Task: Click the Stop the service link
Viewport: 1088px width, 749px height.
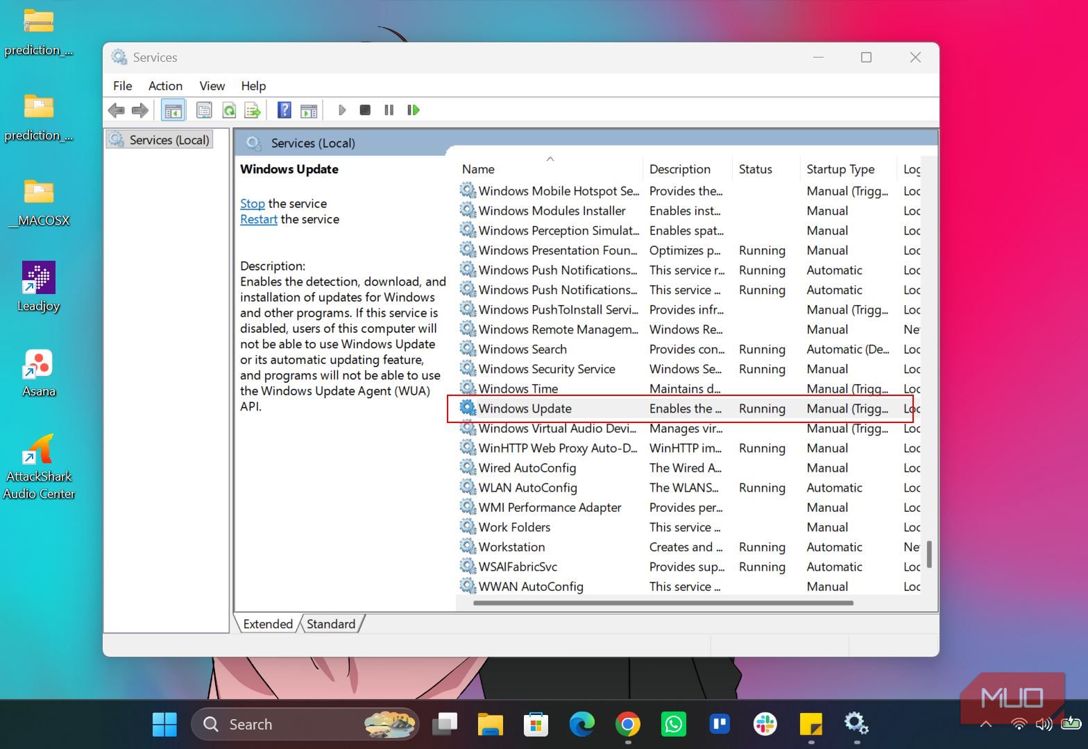Action: [253, 203]
